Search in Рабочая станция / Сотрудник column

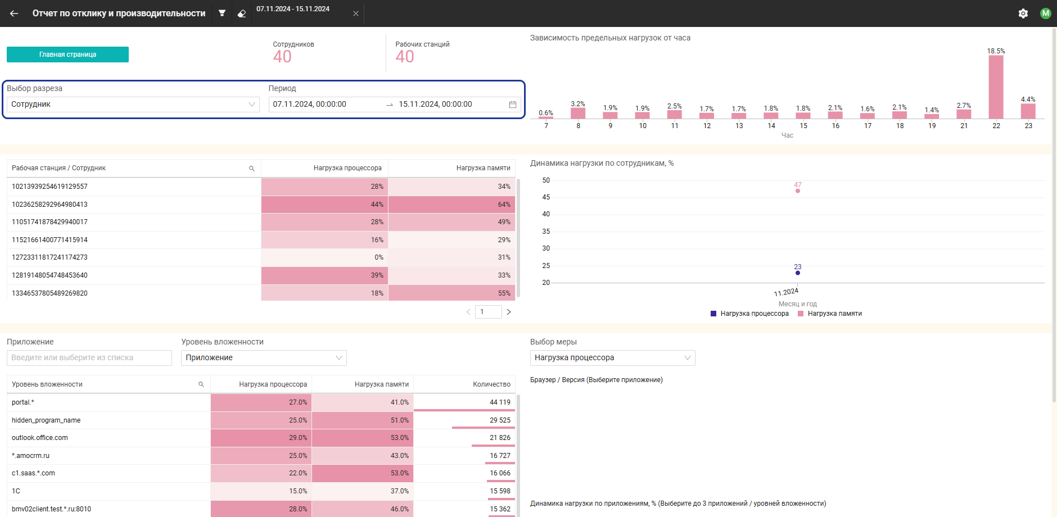coord(252,169)
